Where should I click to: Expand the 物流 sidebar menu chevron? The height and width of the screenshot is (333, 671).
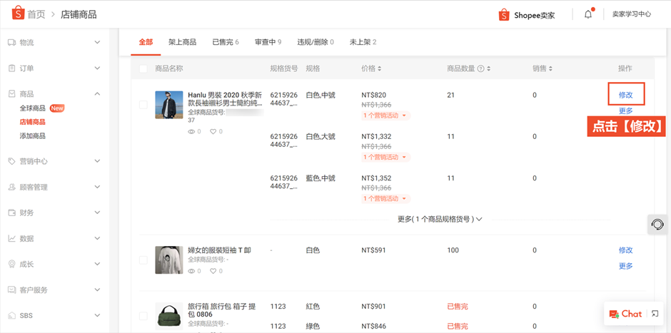[x=97, y=42]
